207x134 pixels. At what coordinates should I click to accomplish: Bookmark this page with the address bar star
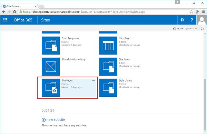click(191, 12)
